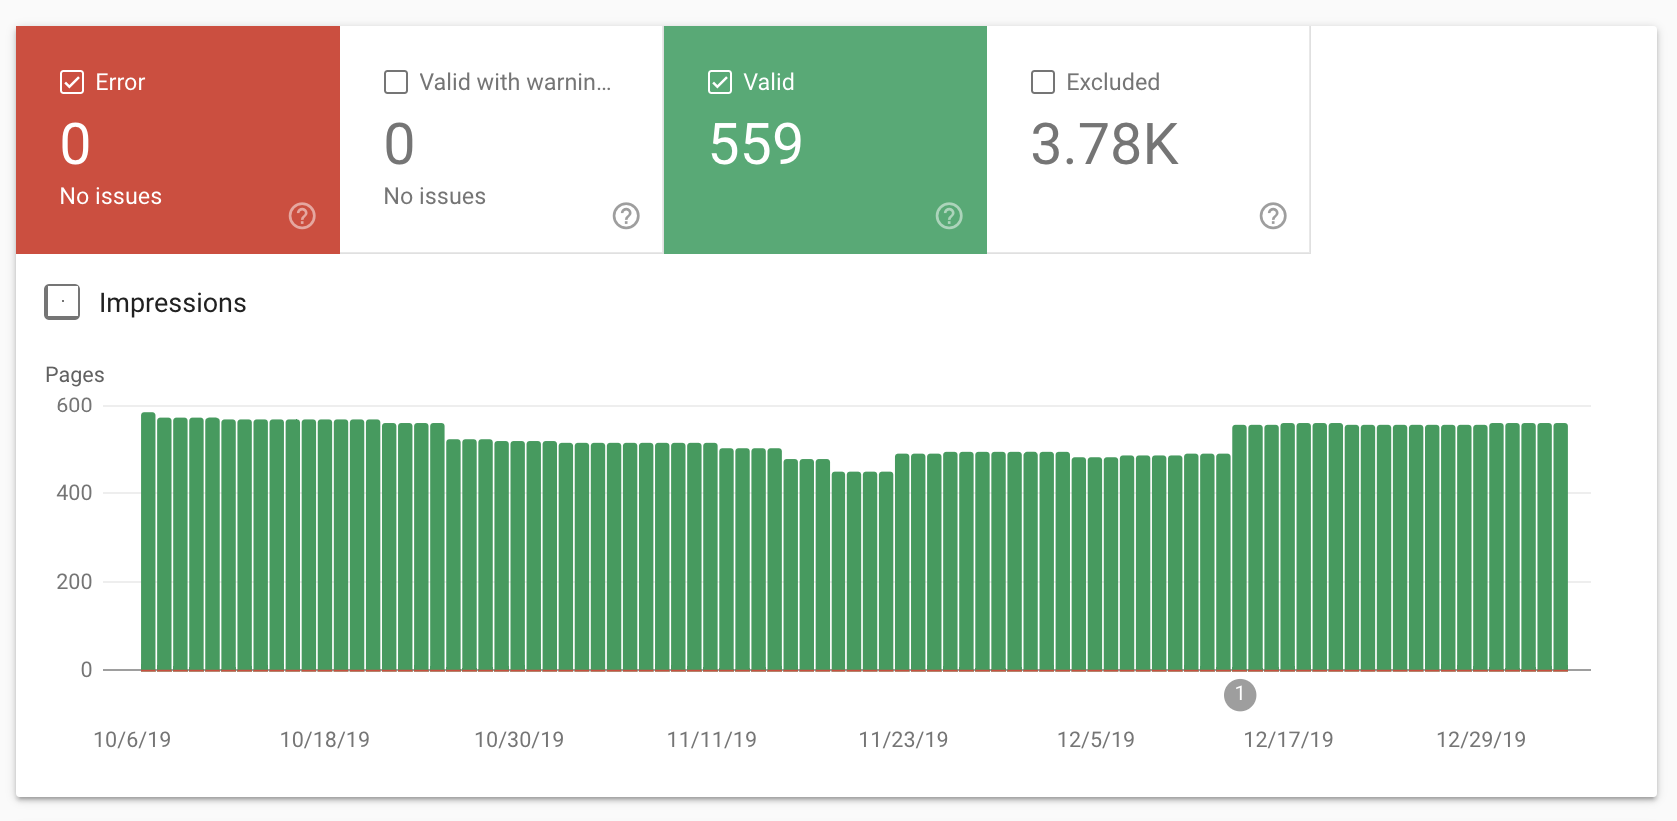1677x821 pixels.
Task: Enable the Impressions checkbox
Action: point(62,302)
